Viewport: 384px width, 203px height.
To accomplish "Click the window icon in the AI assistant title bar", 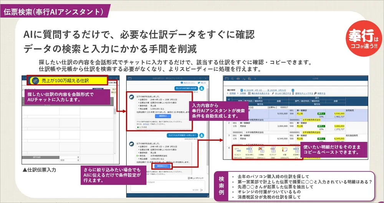I will tap(130, 78).
